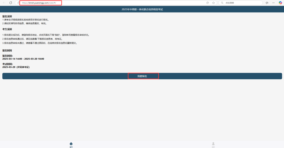Click the 考生须知 section heading

click(x=7, y=29)
